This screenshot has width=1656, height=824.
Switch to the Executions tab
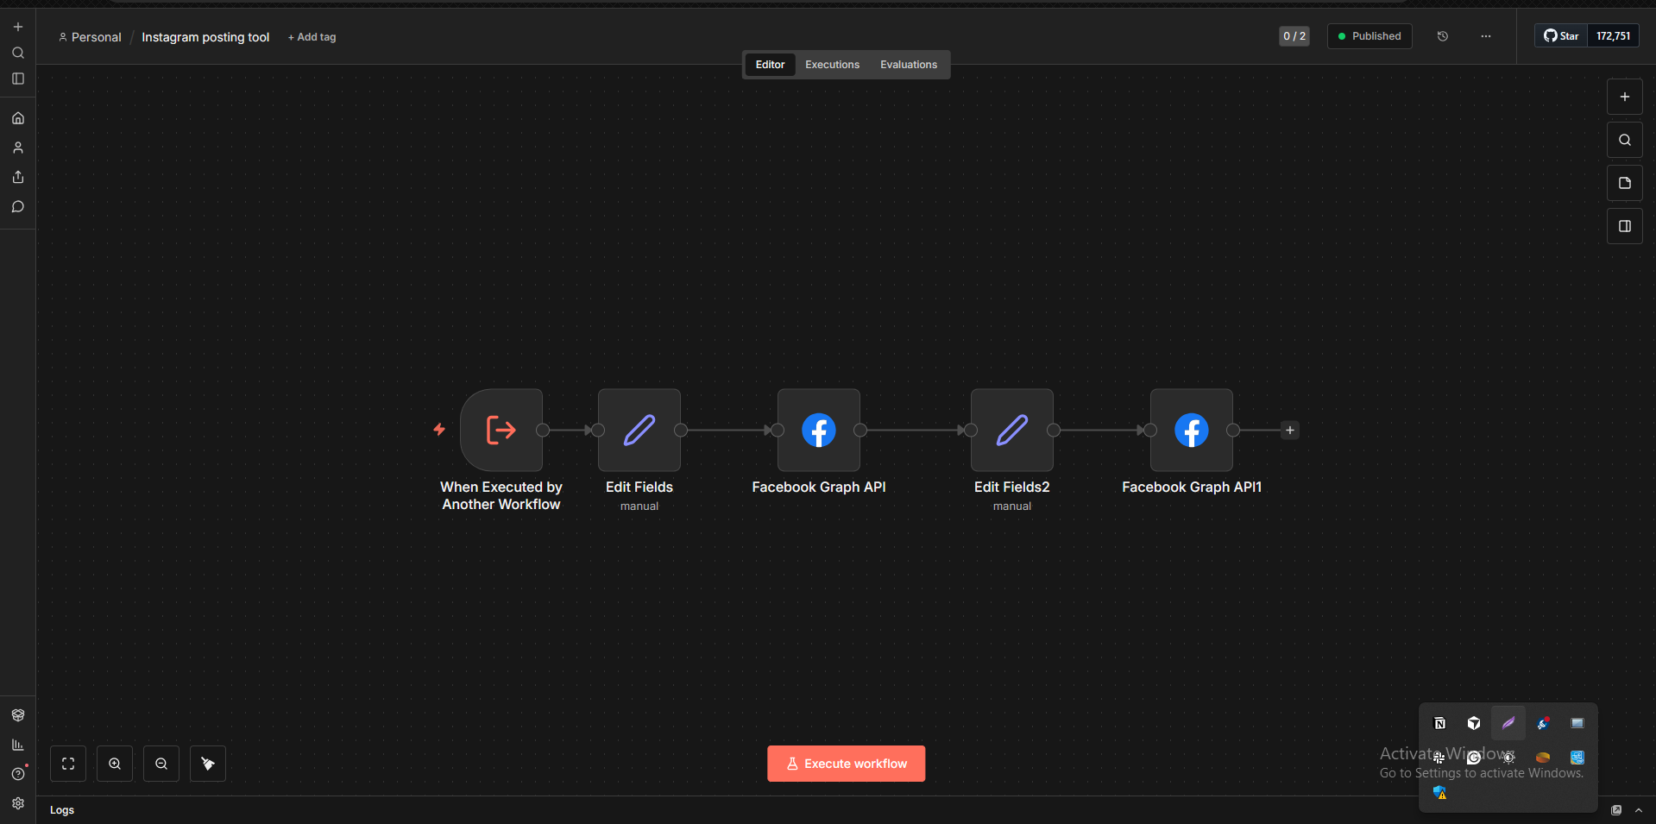(832, 65)
